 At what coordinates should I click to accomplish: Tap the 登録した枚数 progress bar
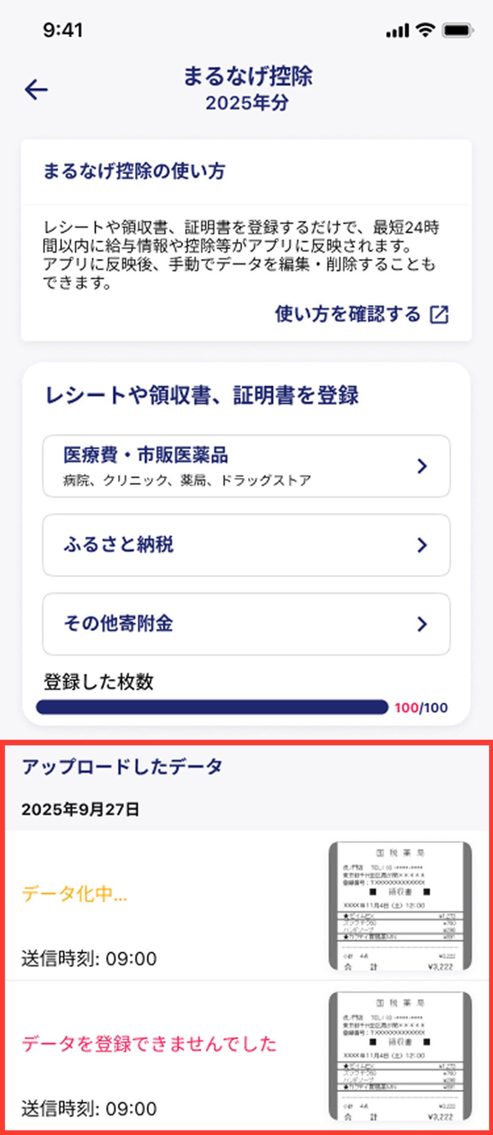[212, 707]
